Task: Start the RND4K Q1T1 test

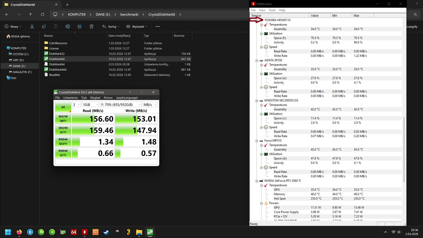Action: click(63, 153)
